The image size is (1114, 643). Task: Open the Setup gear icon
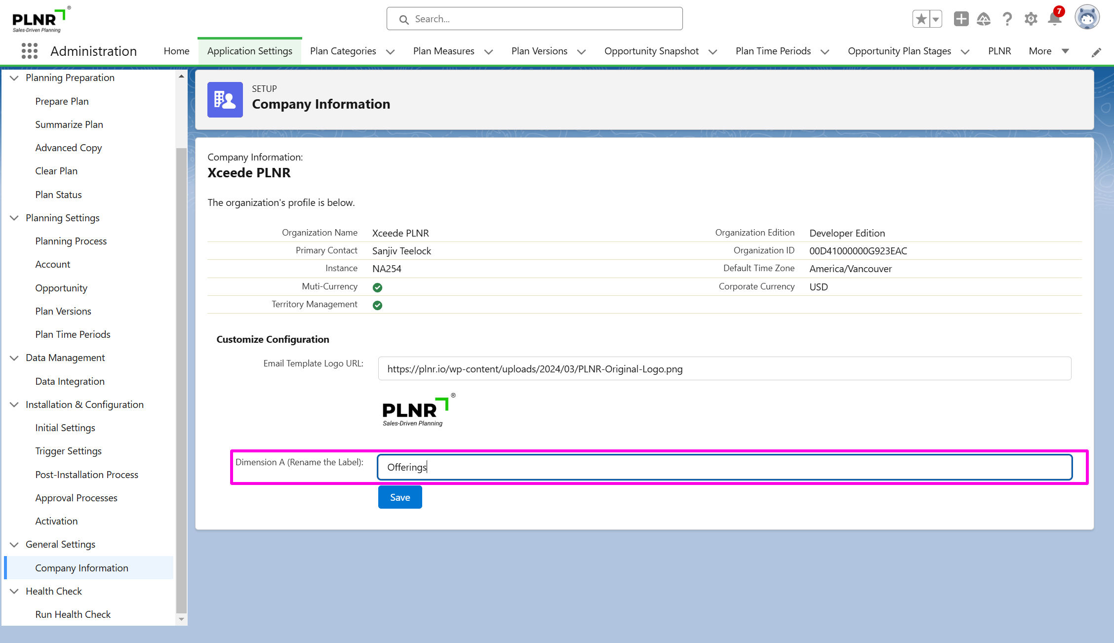[x=1031, y=19]
